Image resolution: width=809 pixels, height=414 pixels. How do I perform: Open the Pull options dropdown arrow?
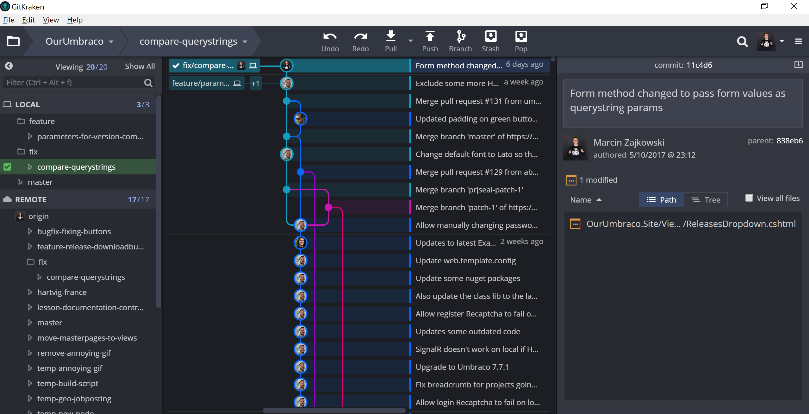[410, 41]
